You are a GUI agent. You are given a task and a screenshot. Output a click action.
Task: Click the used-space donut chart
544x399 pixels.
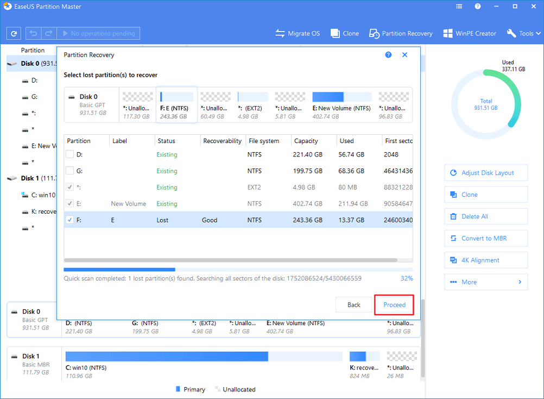pyautogui.click(x=486, y=104)
